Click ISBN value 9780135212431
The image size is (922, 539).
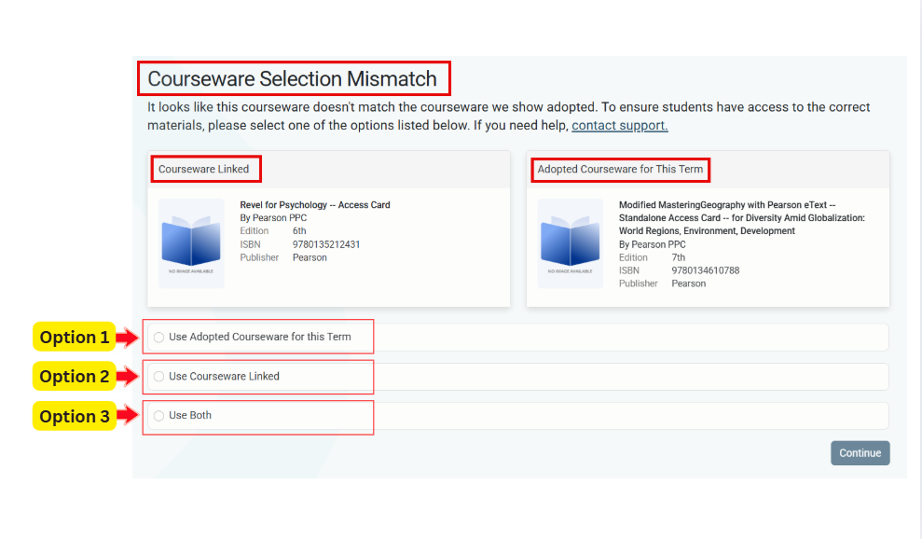326,244
